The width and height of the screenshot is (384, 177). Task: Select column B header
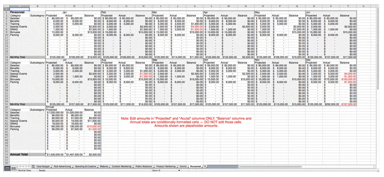click(37, 6)
